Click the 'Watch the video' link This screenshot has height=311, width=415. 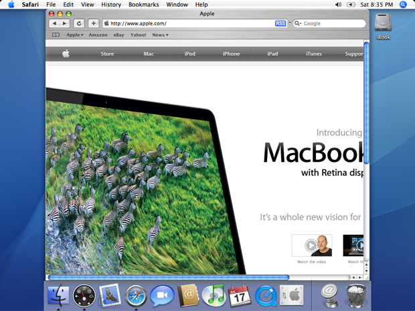click(x=311, y=262)
